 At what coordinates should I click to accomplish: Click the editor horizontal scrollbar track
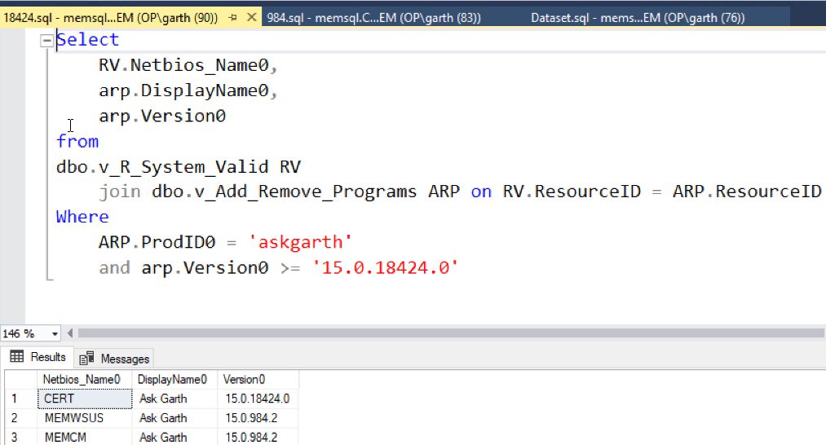coord(450,333)
